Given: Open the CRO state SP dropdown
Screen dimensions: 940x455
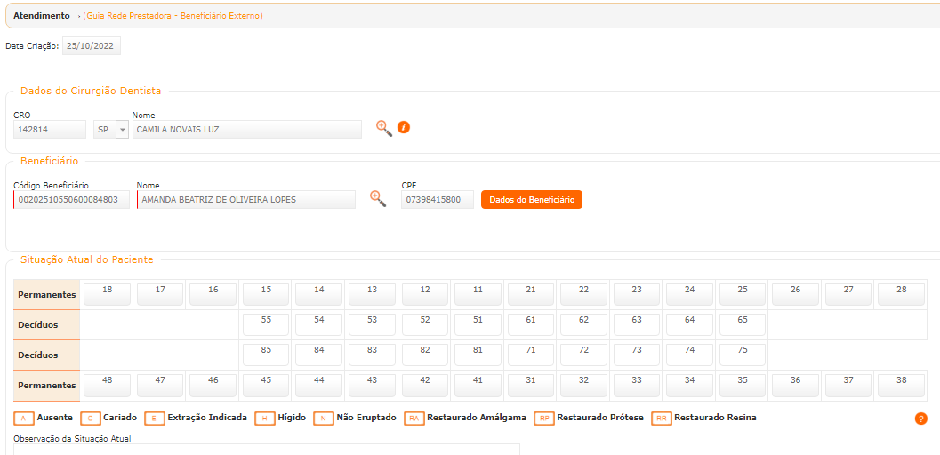Looking at the screenshot, I should (122, 130).
